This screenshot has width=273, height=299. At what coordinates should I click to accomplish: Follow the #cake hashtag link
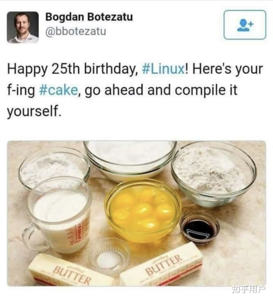[58, 90]
